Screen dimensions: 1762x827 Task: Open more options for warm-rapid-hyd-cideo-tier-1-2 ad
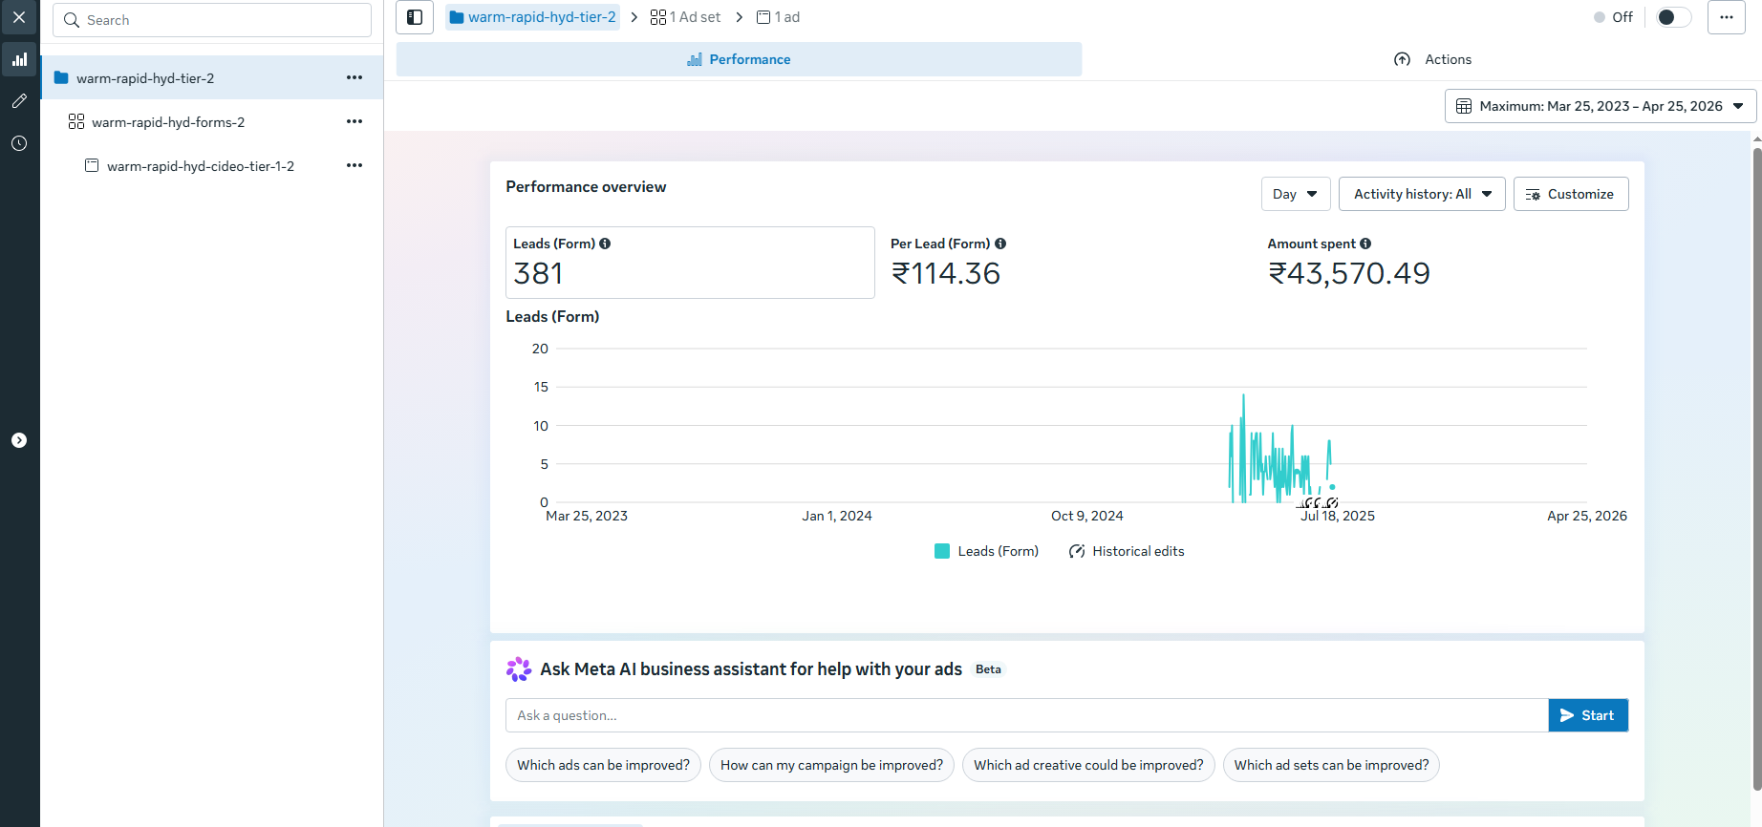(x=355, y=166)
